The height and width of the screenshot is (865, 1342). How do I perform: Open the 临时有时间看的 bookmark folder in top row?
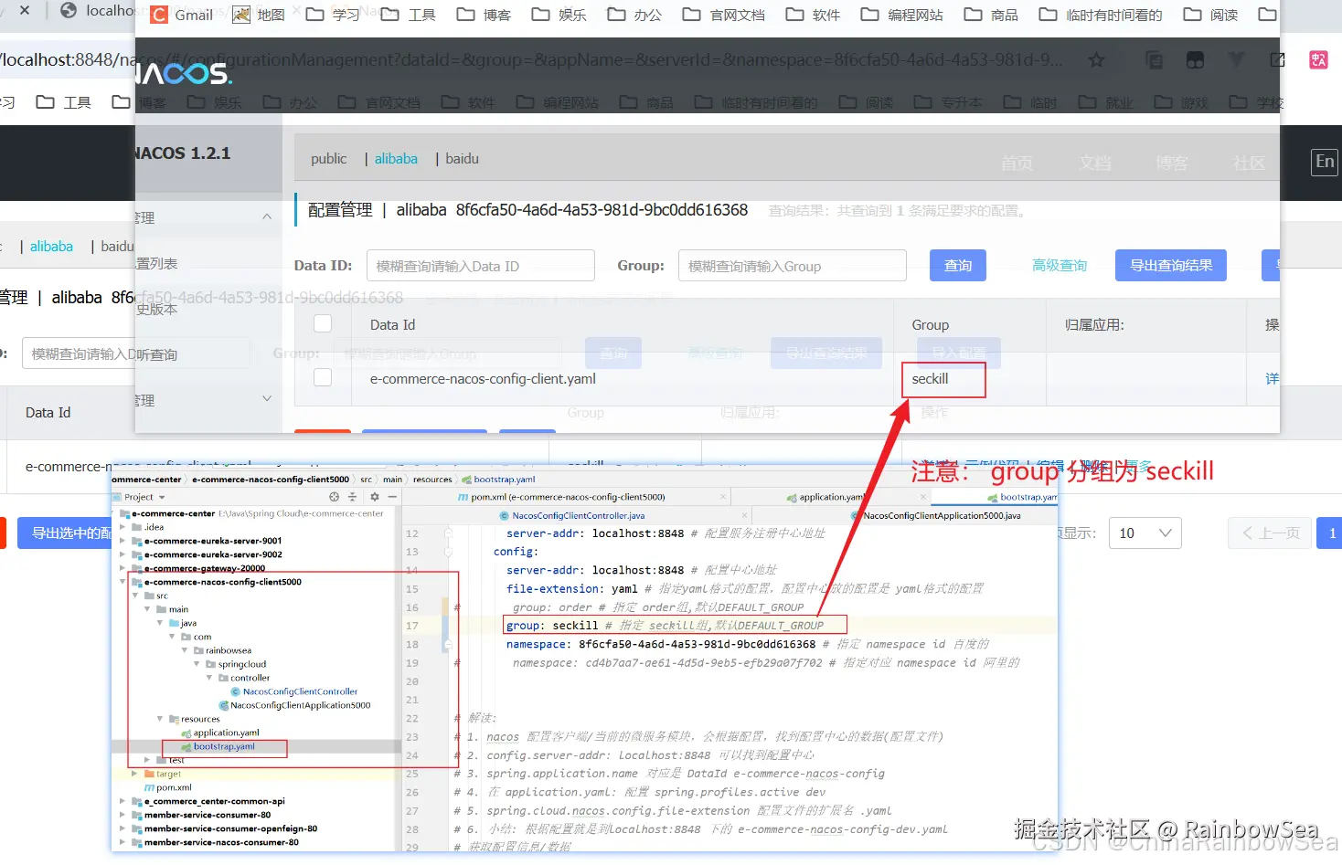1101,15
